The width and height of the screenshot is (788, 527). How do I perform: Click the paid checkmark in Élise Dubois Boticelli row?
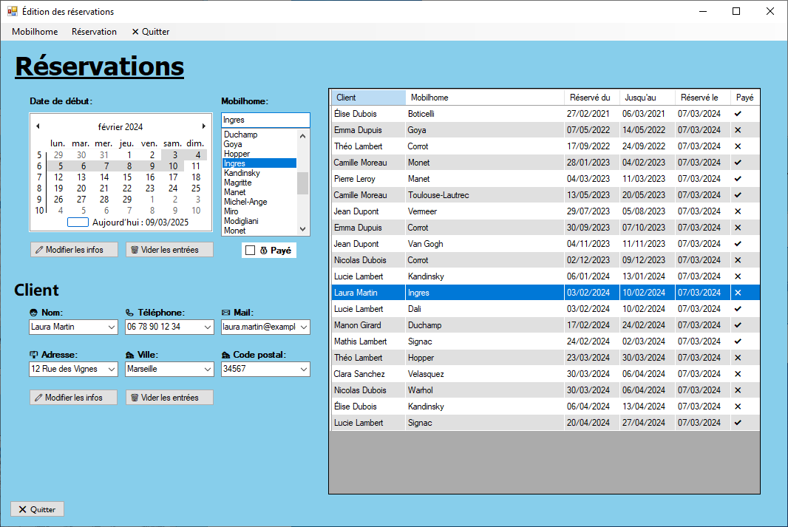(737, 114)
